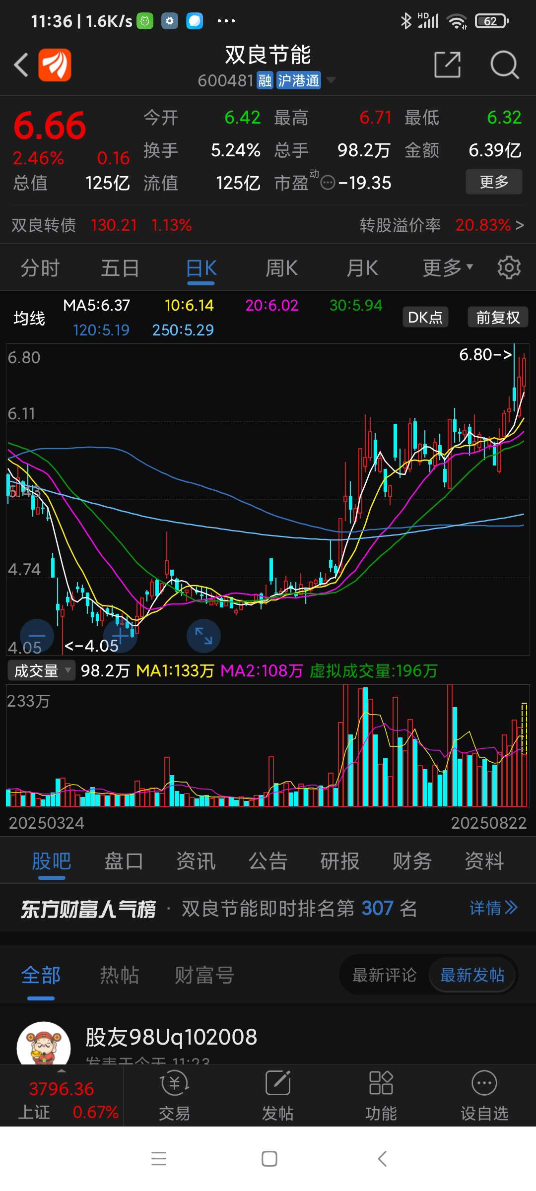Select the 热帖 posts filter

119,975
